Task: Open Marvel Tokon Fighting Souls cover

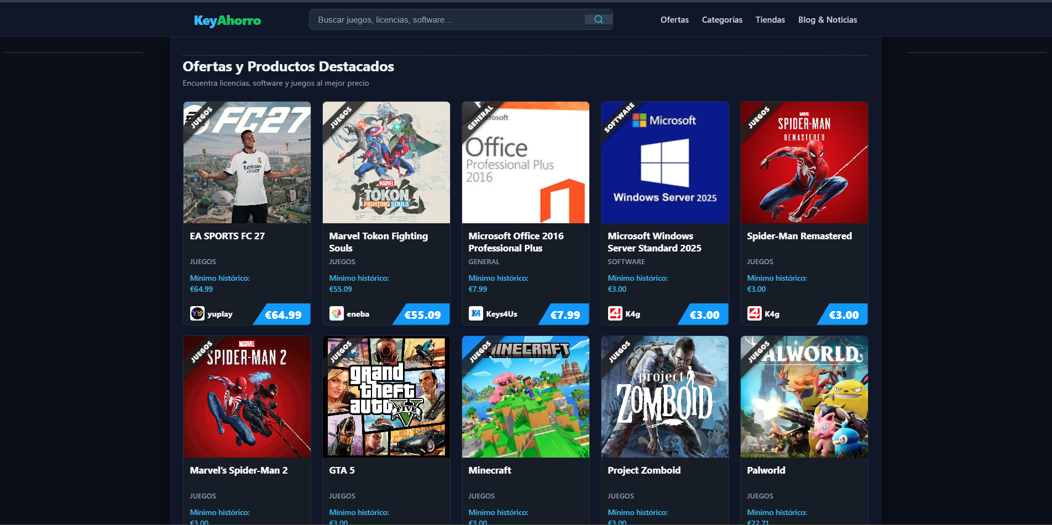Action: [x=386, y=162]
